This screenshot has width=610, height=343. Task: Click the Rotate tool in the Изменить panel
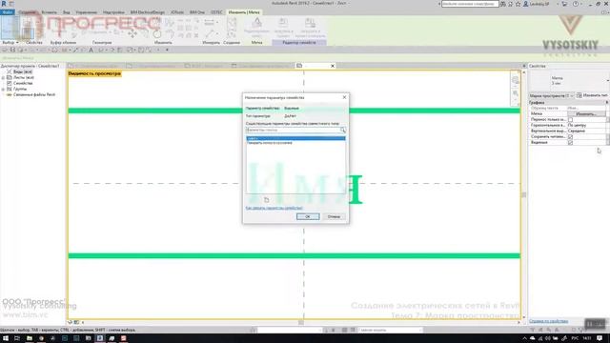[157, 34]
